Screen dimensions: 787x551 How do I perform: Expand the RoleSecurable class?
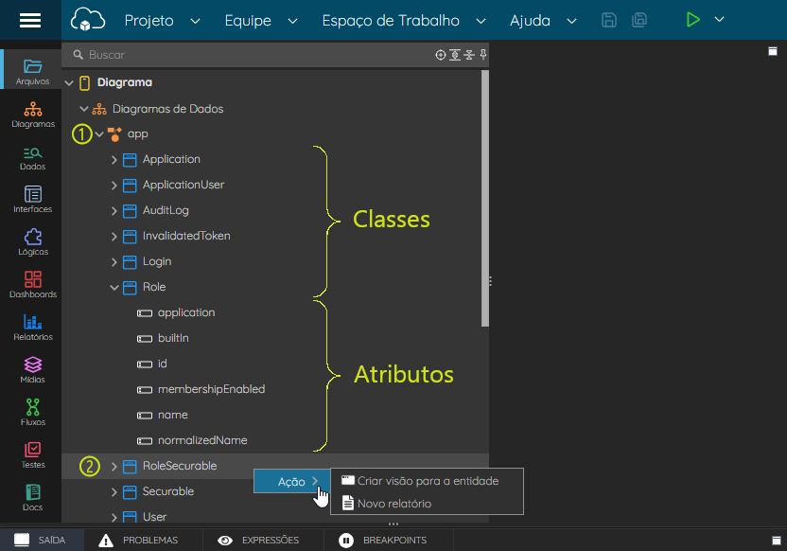click(114, 467)
